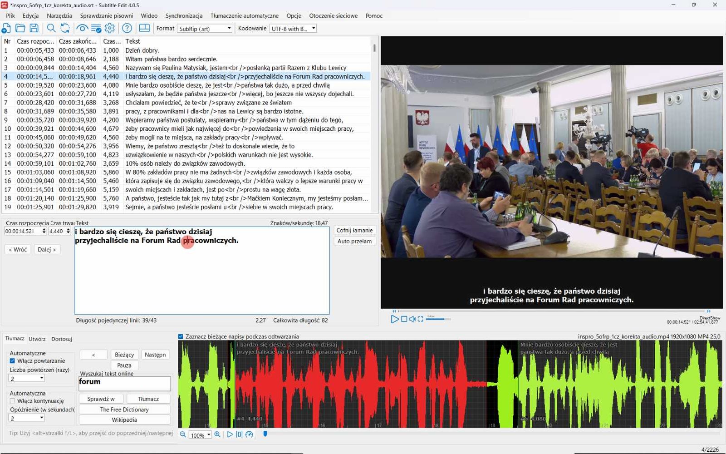Adjust the video volume slider
Viewport: 726px width, 454px height.
438,319
